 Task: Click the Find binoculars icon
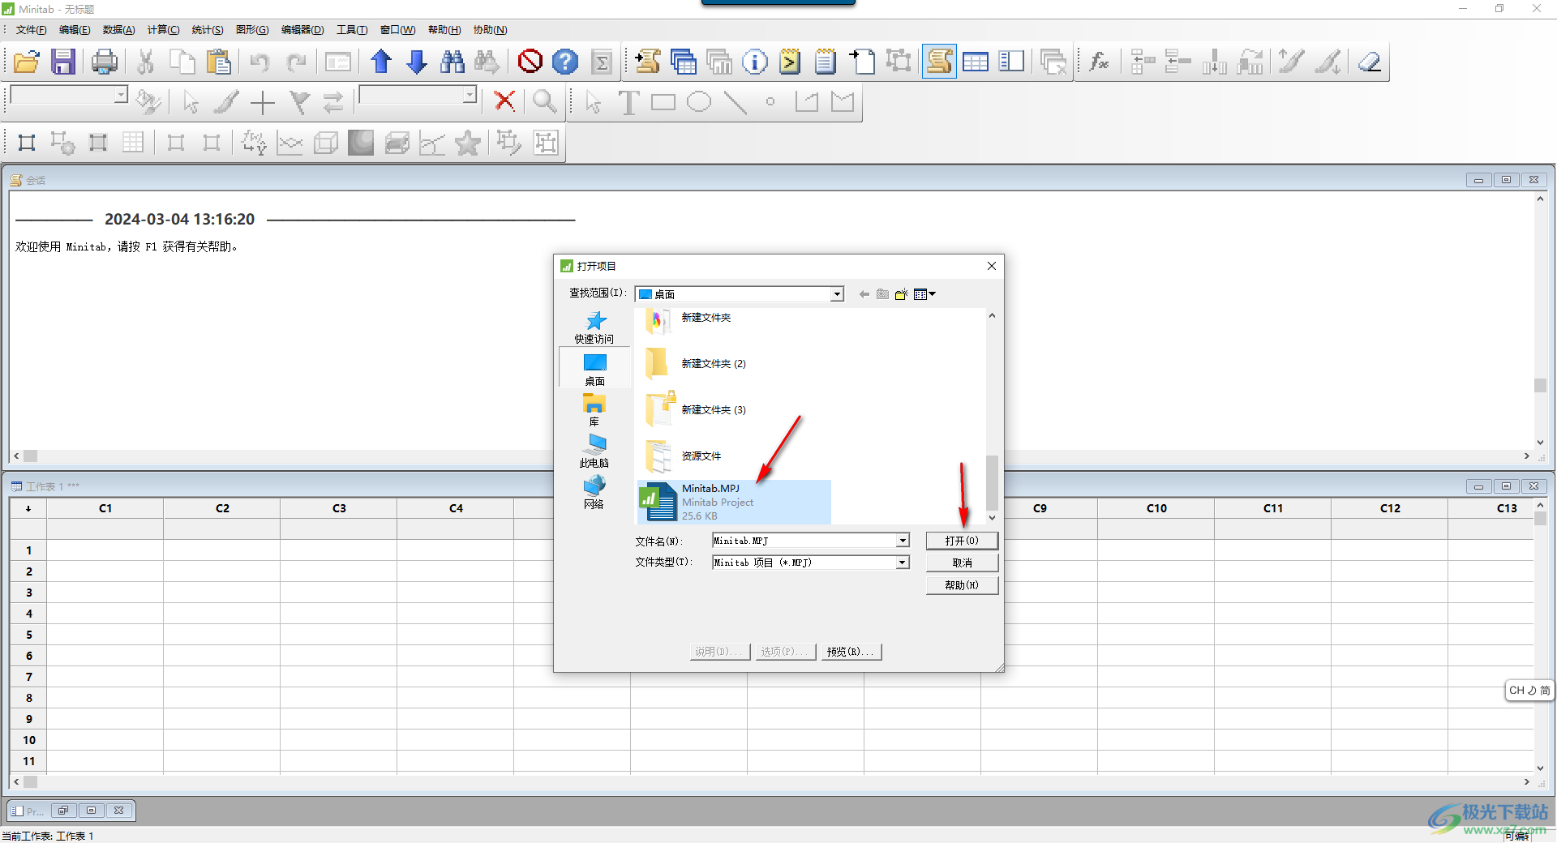453,62
